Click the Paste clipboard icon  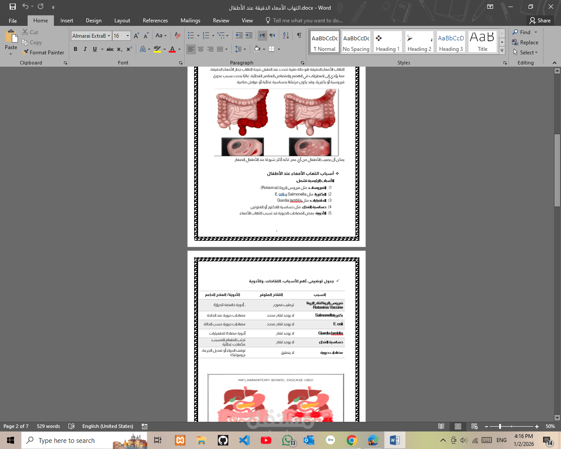click(11, 37)
